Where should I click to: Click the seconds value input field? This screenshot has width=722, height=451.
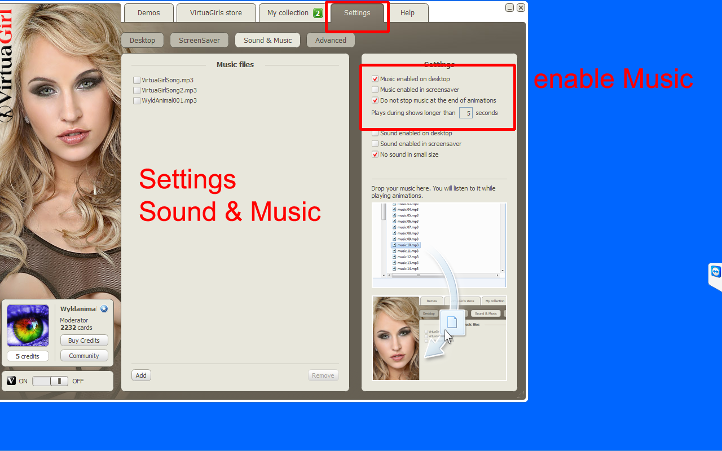point(465,113)
